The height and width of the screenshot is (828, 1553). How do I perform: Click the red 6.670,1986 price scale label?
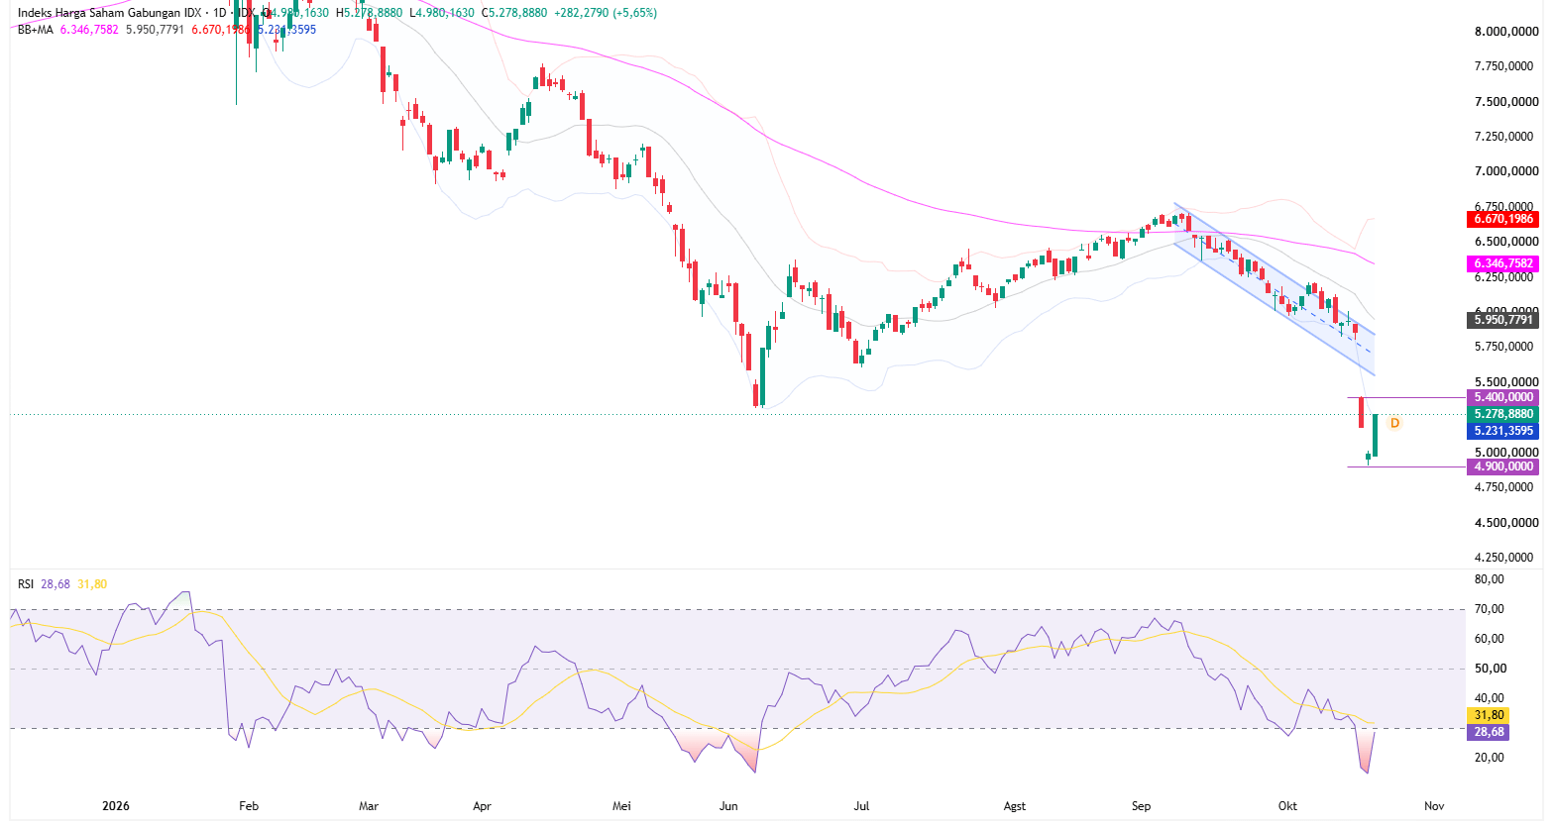click(1502, 219)
